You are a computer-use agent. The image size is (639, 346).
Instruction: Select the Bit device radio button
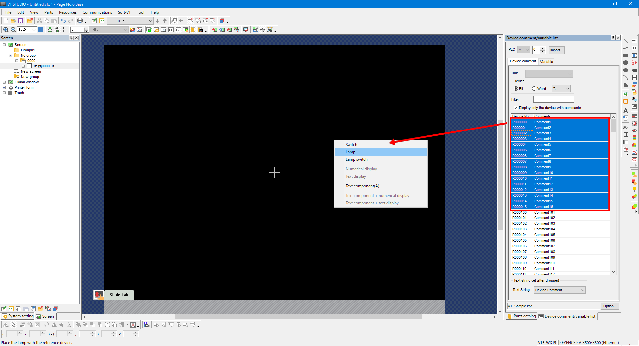coord(516,89)
